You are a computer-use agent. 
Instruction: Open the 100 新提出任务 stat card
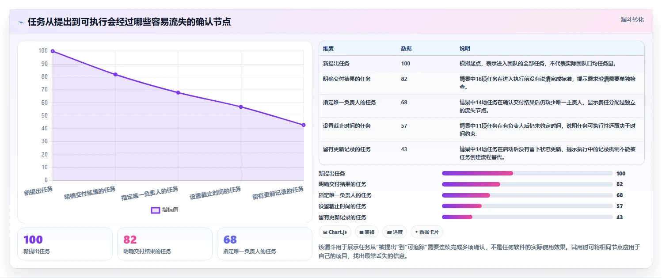coord(65,244)
